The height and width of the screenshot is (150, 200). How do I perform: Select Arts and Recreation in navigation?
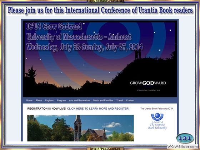[x=79, y=100]
